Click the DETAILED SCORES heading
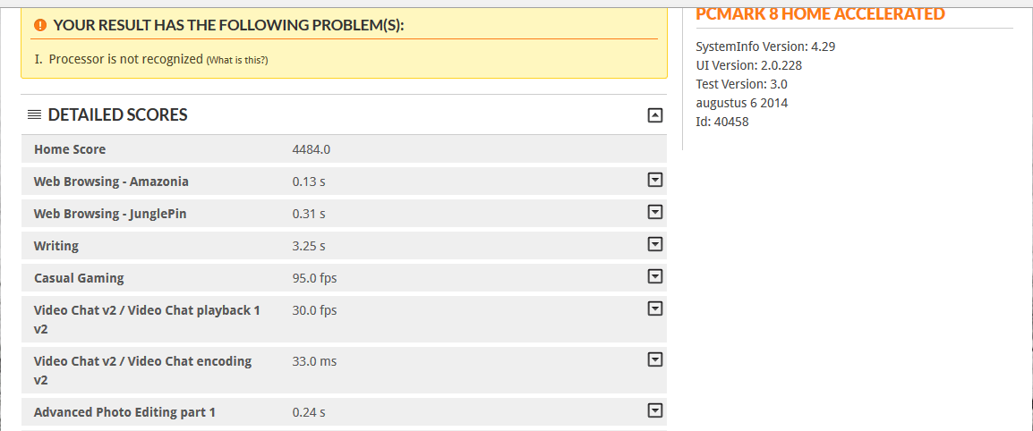 point(117,114)
